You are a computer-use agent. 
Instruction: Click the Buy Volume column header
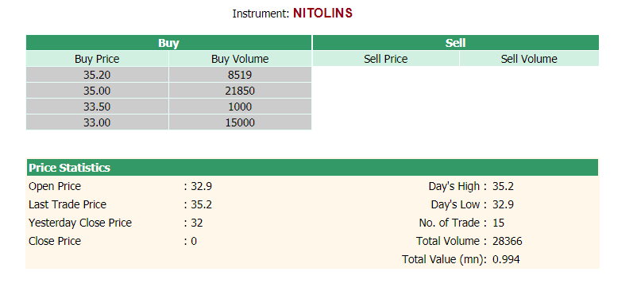click(240, 59)
